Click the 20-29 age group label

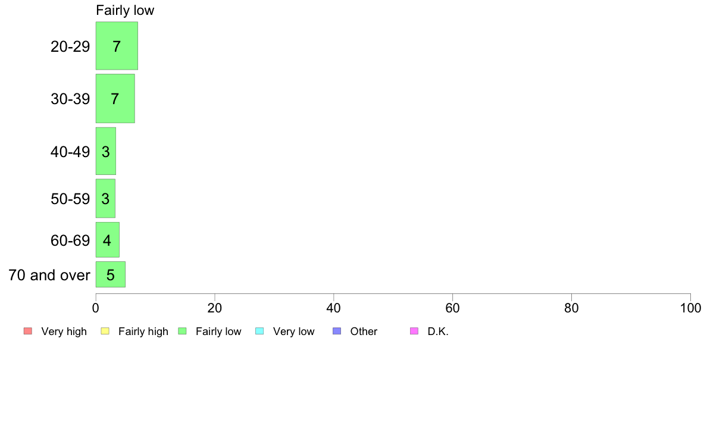point(70,46)
